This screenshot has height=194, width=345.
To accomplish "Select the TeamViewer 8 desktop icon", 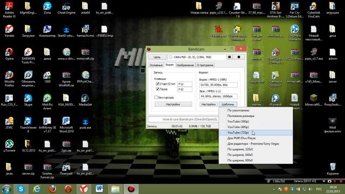I will [28, 124].
